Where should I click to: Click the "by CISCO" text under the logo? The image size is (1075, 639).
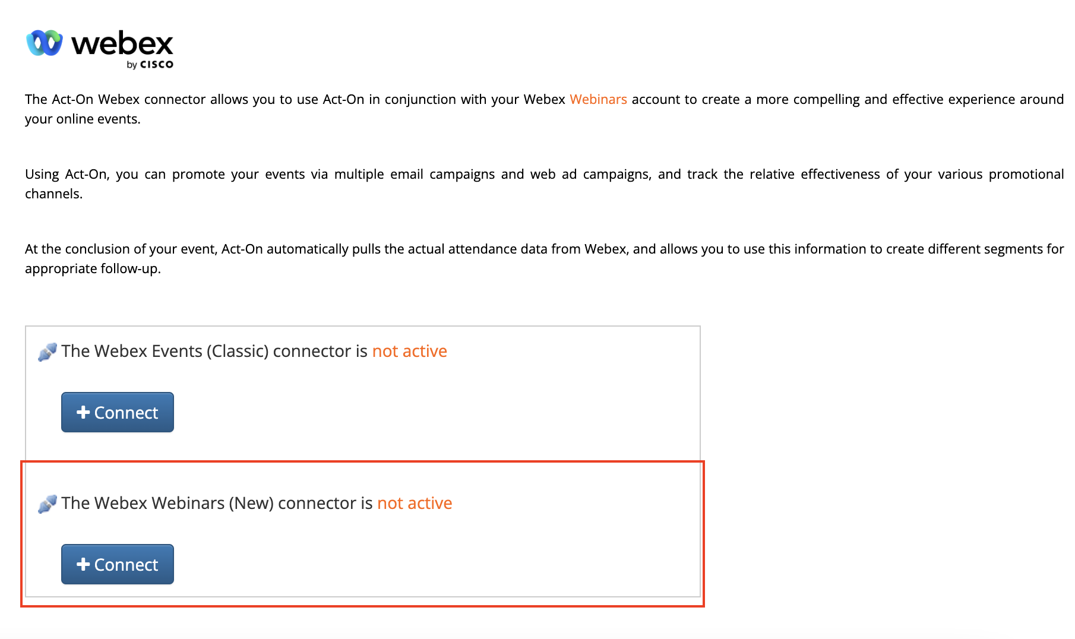pos(150,64)
